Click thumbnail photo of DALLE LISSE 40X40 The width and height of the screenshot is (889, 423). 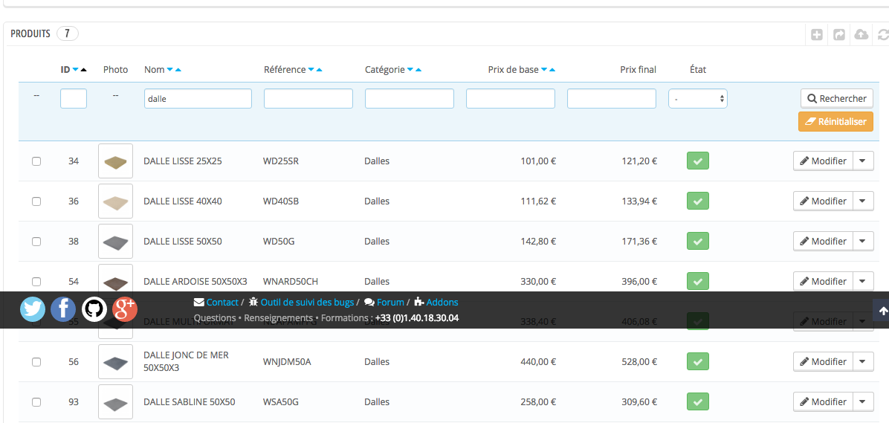click(x=116, y=201)
